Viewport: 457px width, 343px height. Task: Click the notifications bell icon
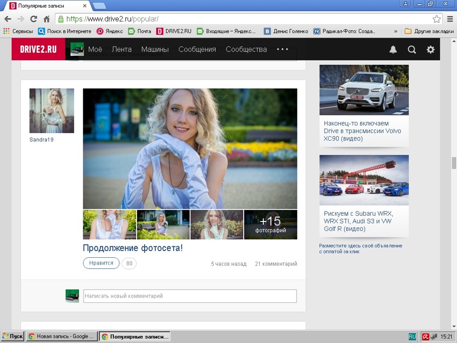[x=393, y=50]
